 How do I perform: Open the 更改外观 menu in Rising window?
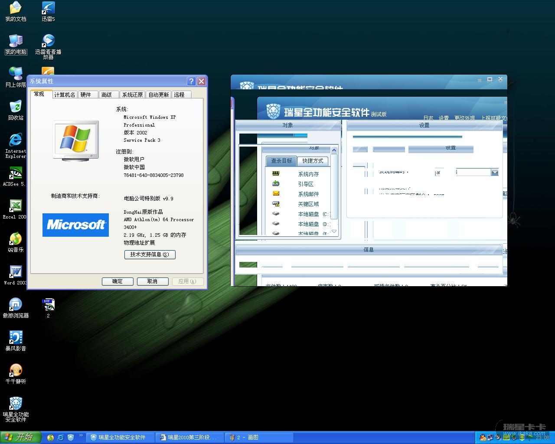click(464, 118)
